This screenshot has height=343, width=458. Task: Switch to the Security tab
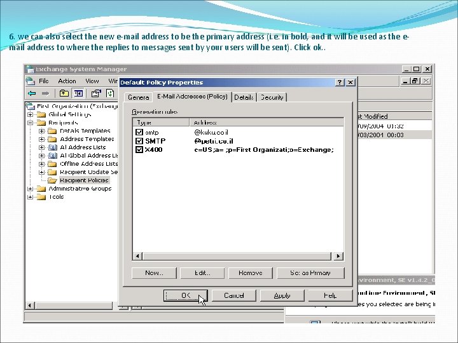click(272, 97)
